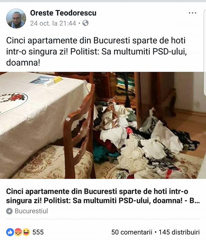Open the Oreste Teodorescu profile name
206x240 pixels.
pyautogui.click(x=63, y=13)
